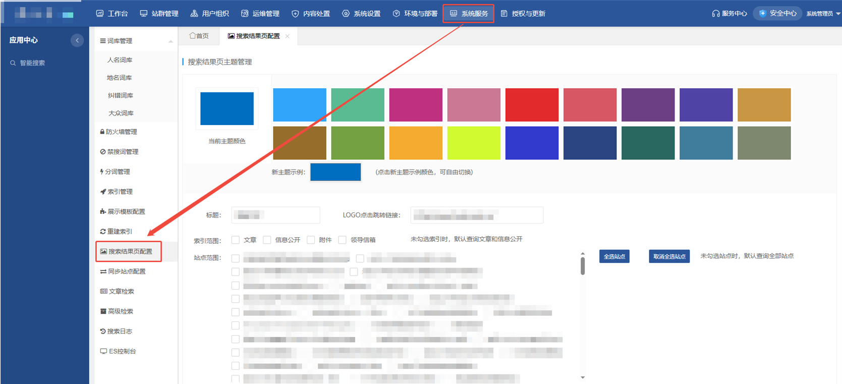Open the 系统管理员 account dropdown
842x384 pixels.
coord(823,14)
